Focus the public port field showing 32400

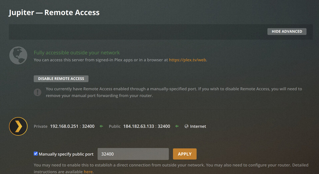click(133, 154)
